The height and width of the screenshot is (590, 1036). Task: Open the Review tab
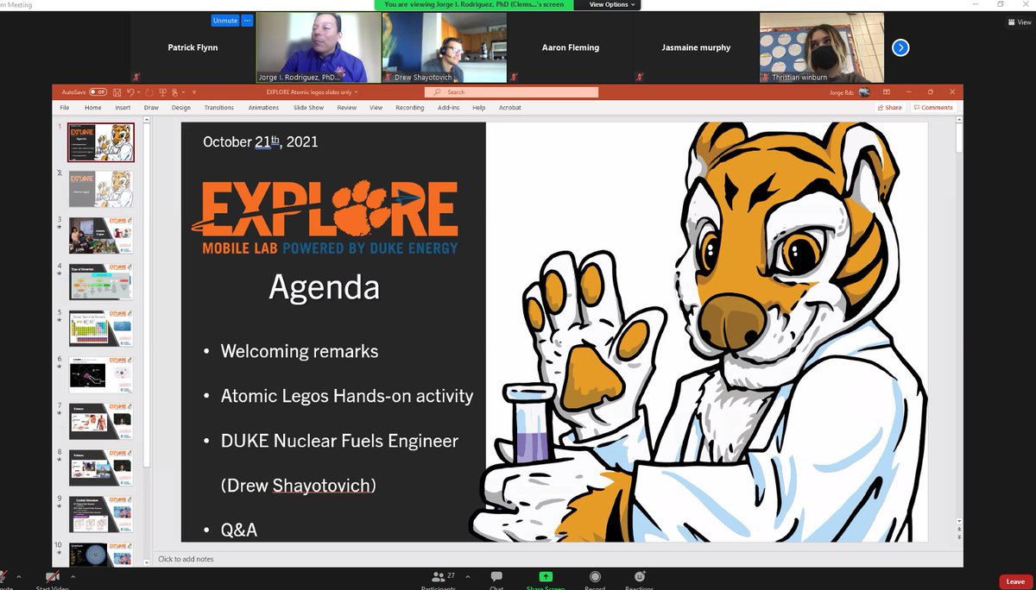pos(347,108)
